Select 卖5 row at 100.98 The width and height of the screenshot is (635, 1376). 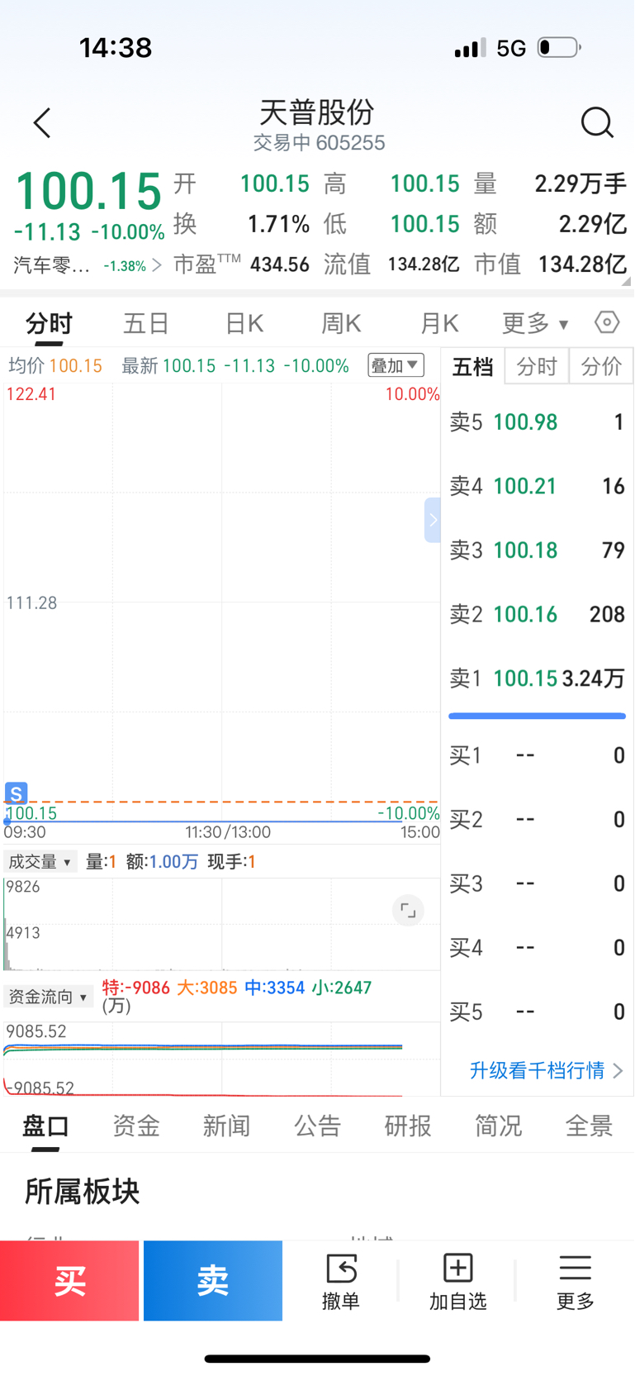click(x=537, y=422)
